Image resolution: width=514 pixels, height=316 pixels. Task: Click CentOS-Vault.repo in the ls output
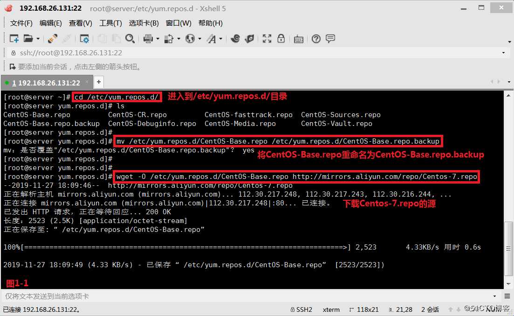[x=336, y=124]
